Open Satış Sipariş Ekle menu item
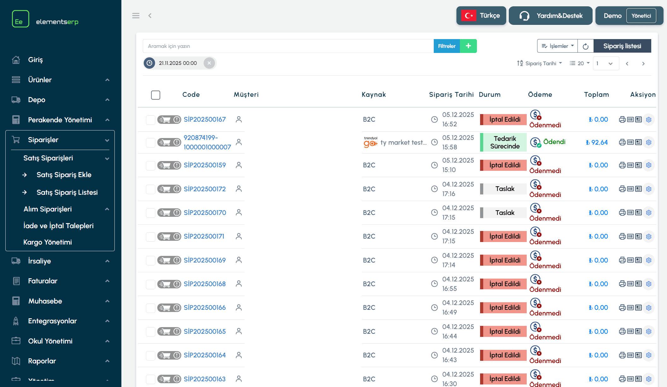Viewport: 667px width, 387px height. [x=64, y=175]
